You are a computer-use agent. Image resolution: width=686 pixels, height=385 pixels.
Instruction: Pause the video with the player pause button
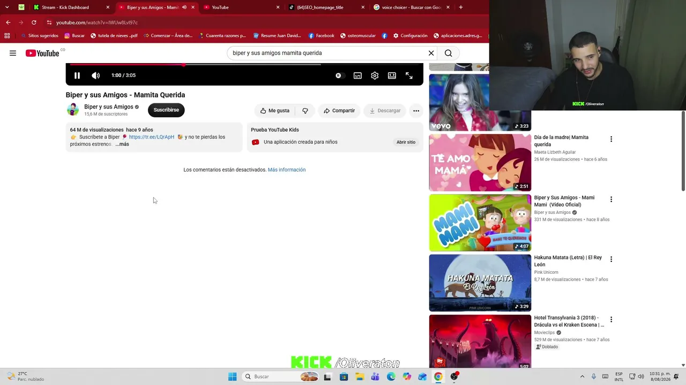[77, 75]
